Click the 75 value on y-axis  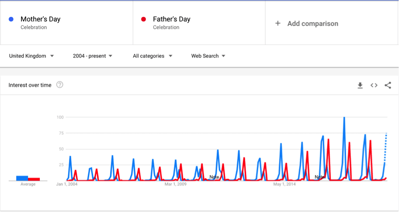click(x=61, y=133)
